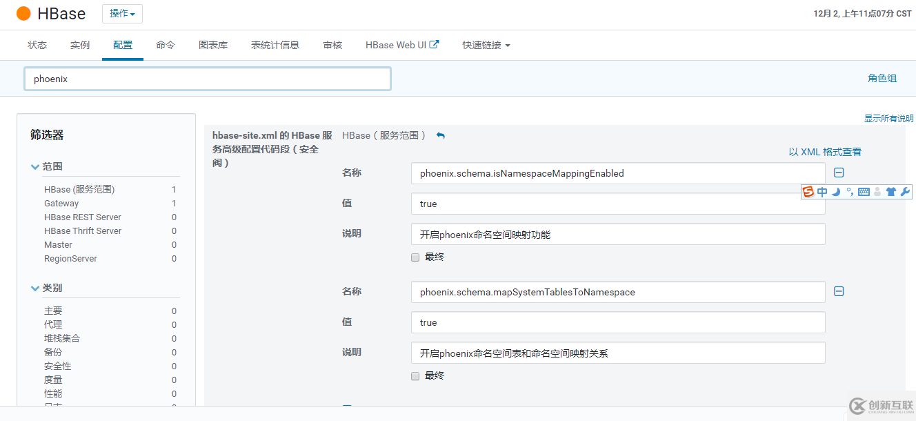Open the soft keyboard icon on IME bar
The width and height of the screenshot is (916, 421).
point(864,192)
